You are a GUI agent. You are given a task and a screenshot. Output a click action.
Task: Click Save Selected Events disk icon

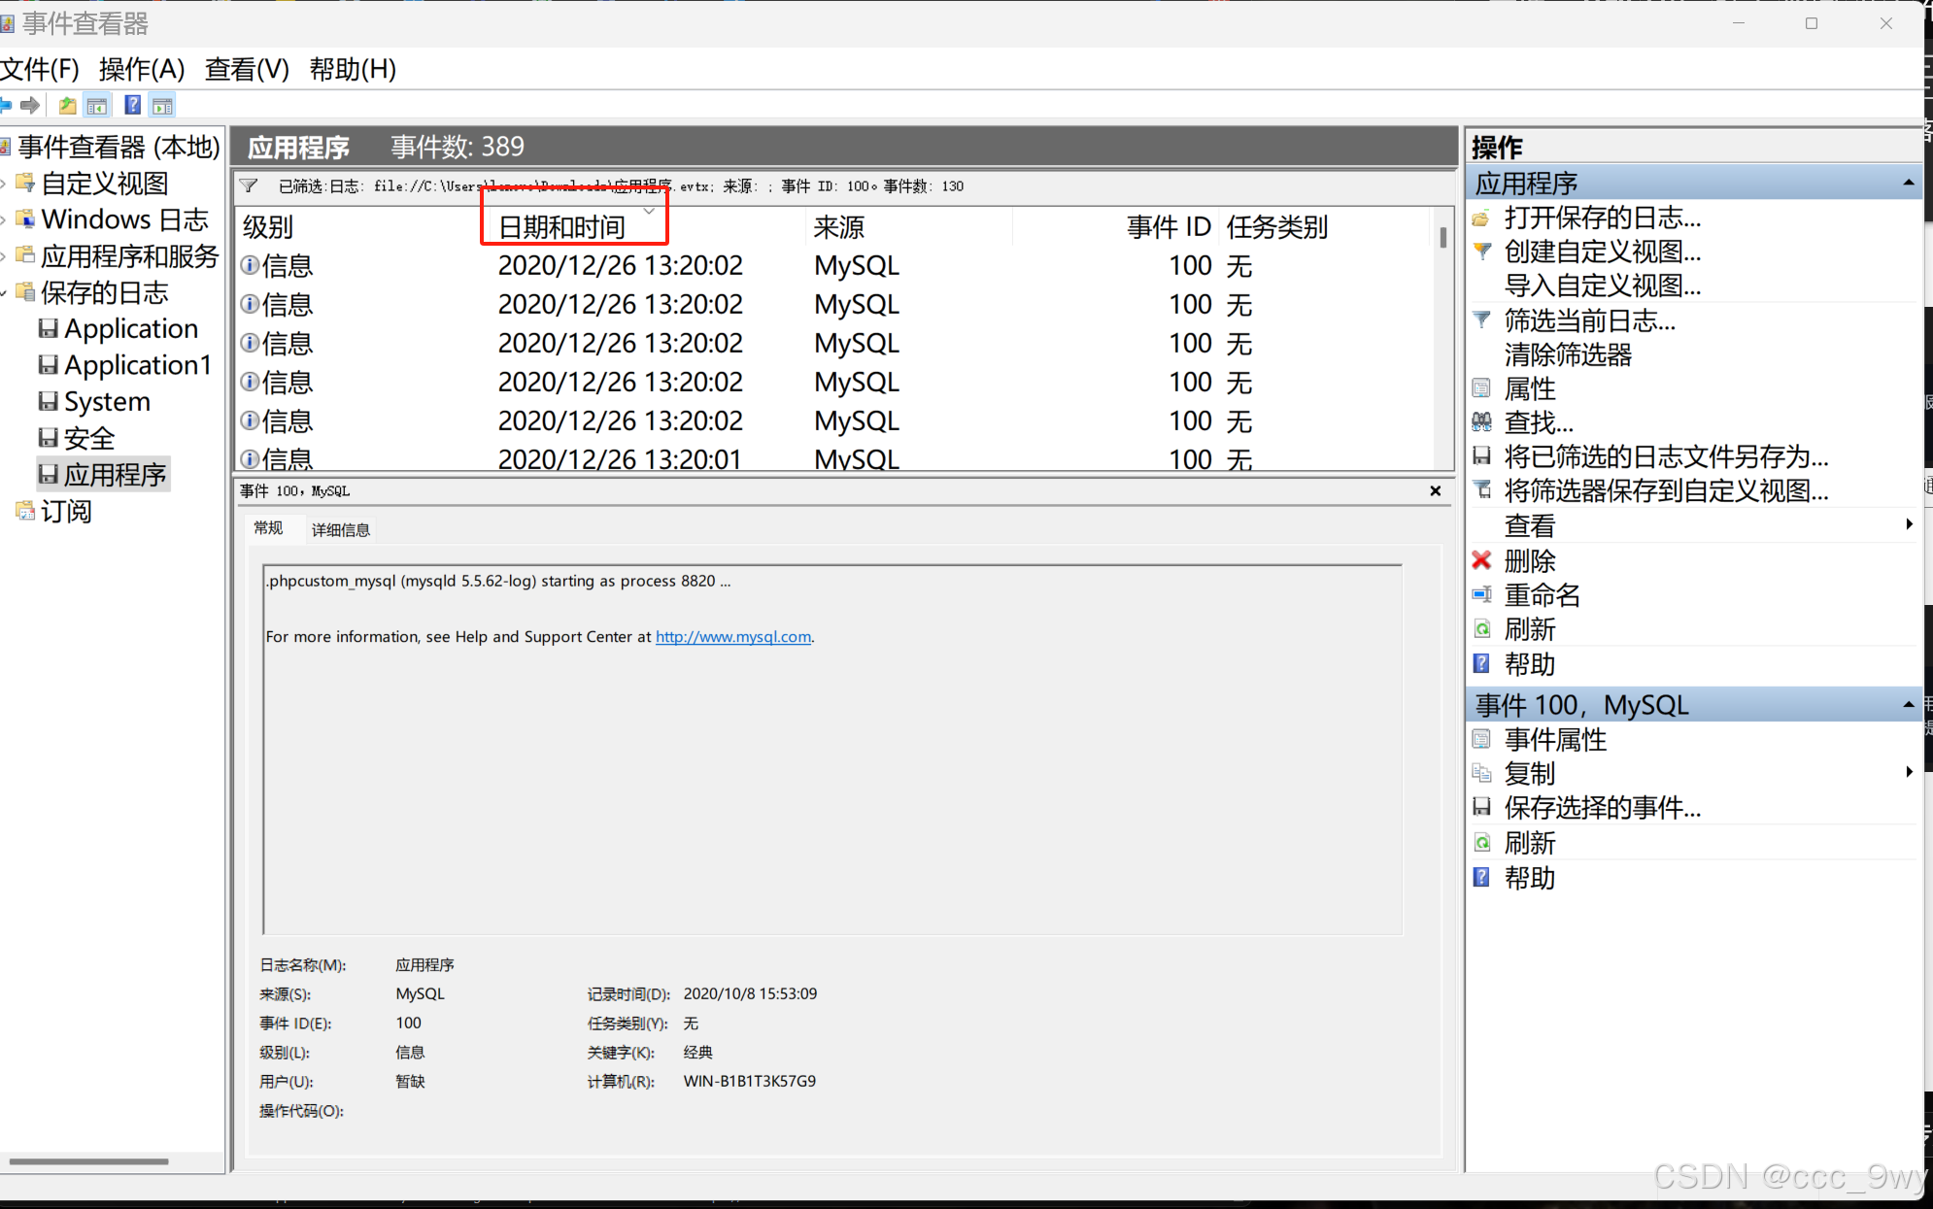[1481, 807]
